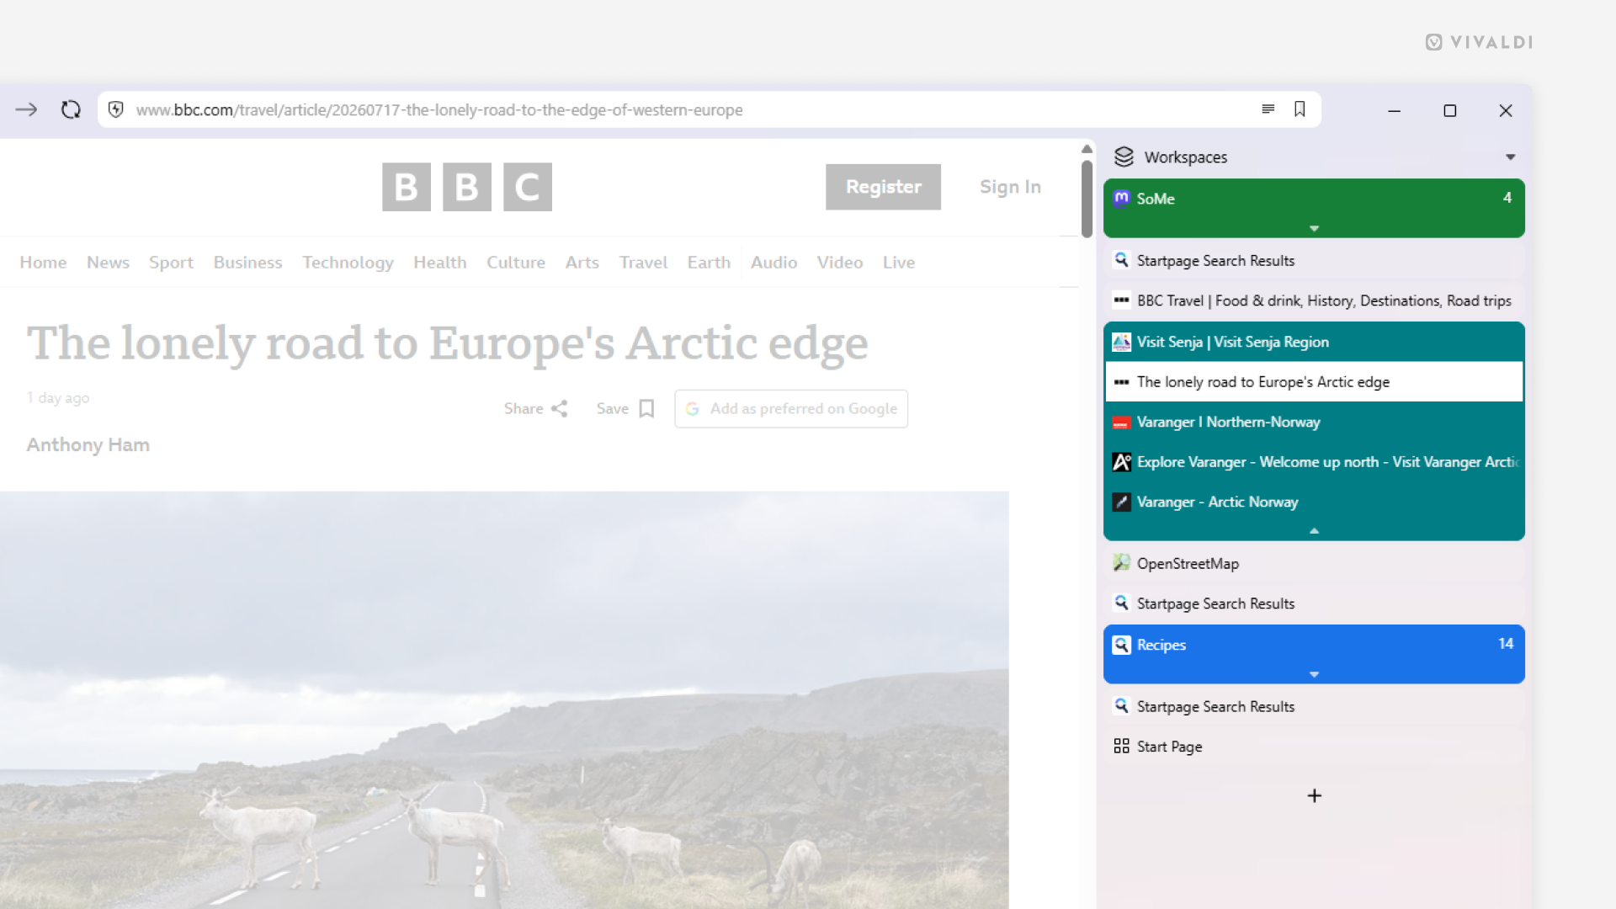Open the Workspaces dropdown arrow
This screenshot has width=1616, height=909.
pyautogui.click(x=1510, y=157)
